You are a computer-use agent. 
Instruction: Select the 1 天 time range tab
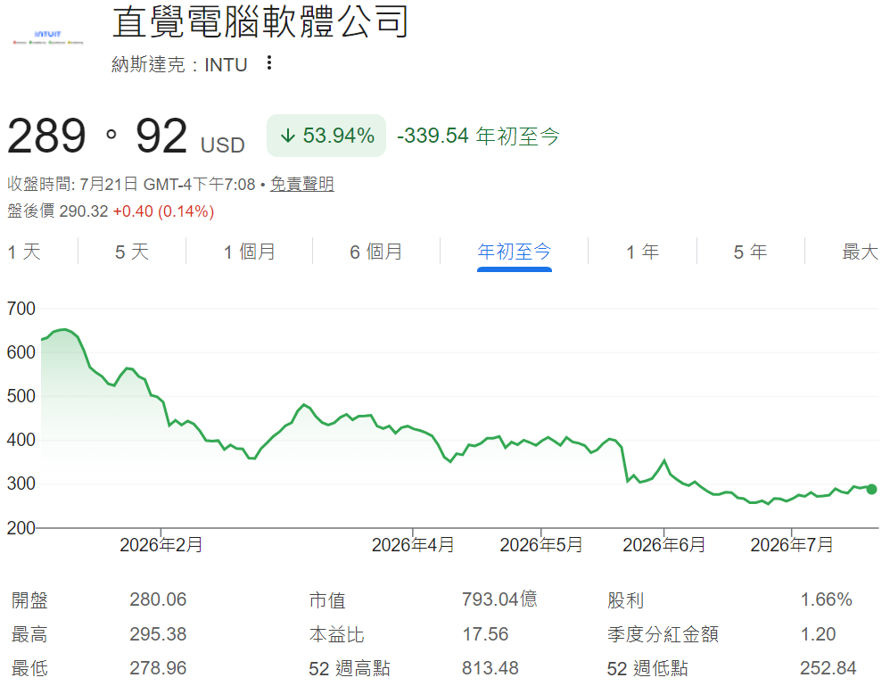24,252
